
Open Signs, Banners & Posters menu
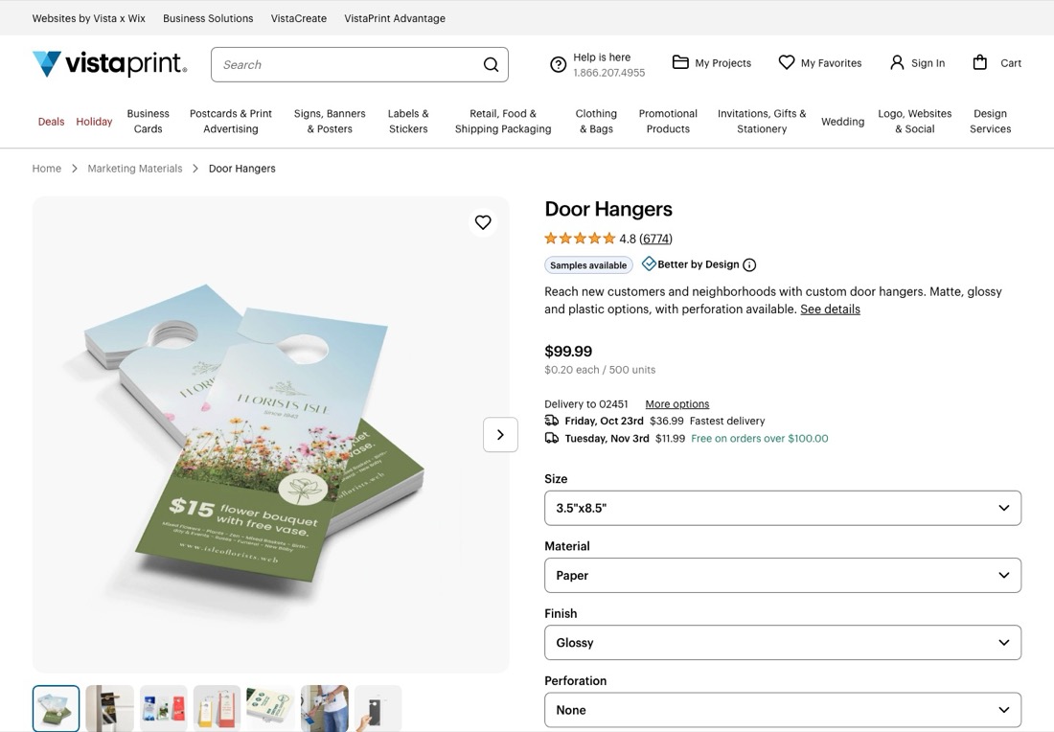tap(330, 121)
